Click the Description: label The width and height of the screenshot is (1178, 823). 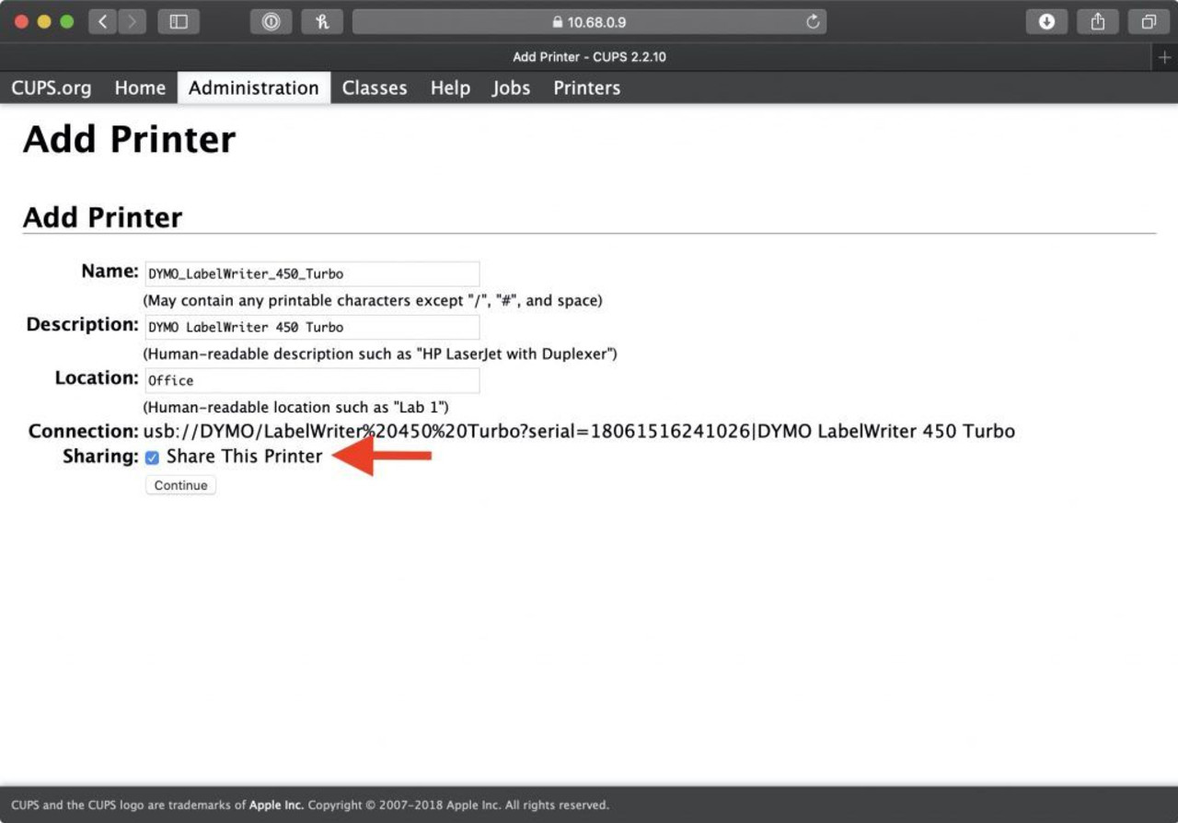pos(82,324)
